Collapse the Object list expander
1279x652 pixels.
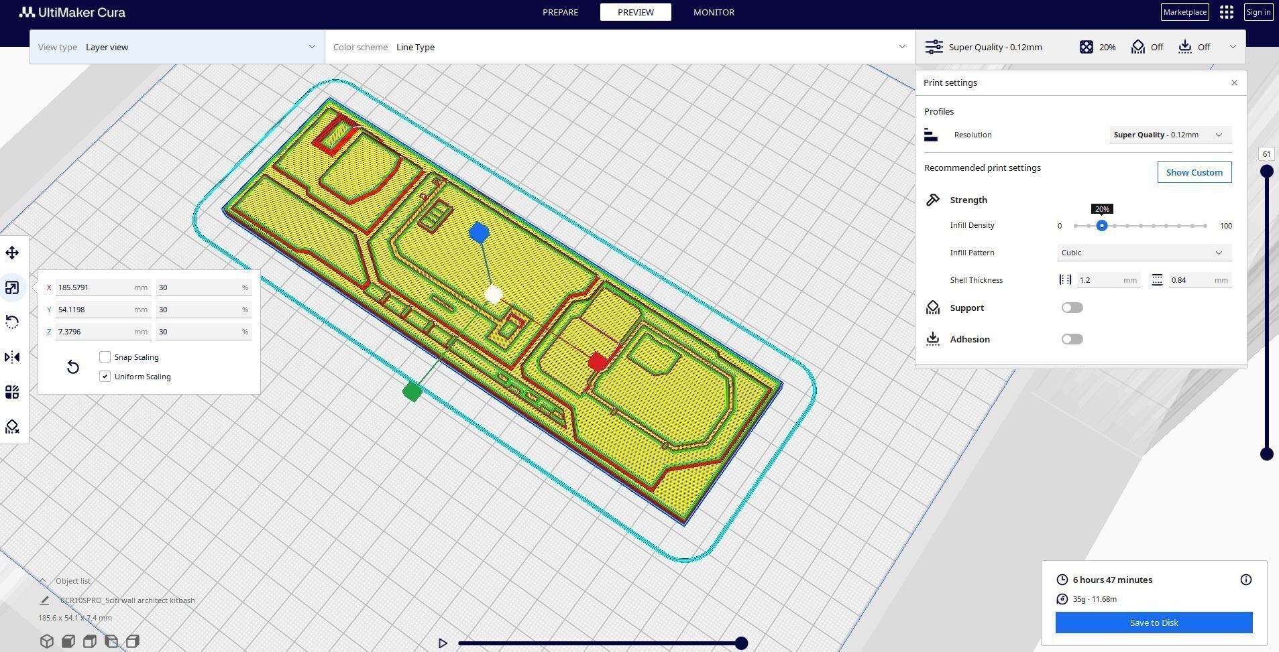42,581
